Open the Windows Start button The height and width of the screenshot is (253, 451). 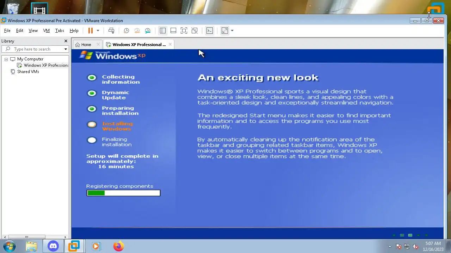[9, 246]
